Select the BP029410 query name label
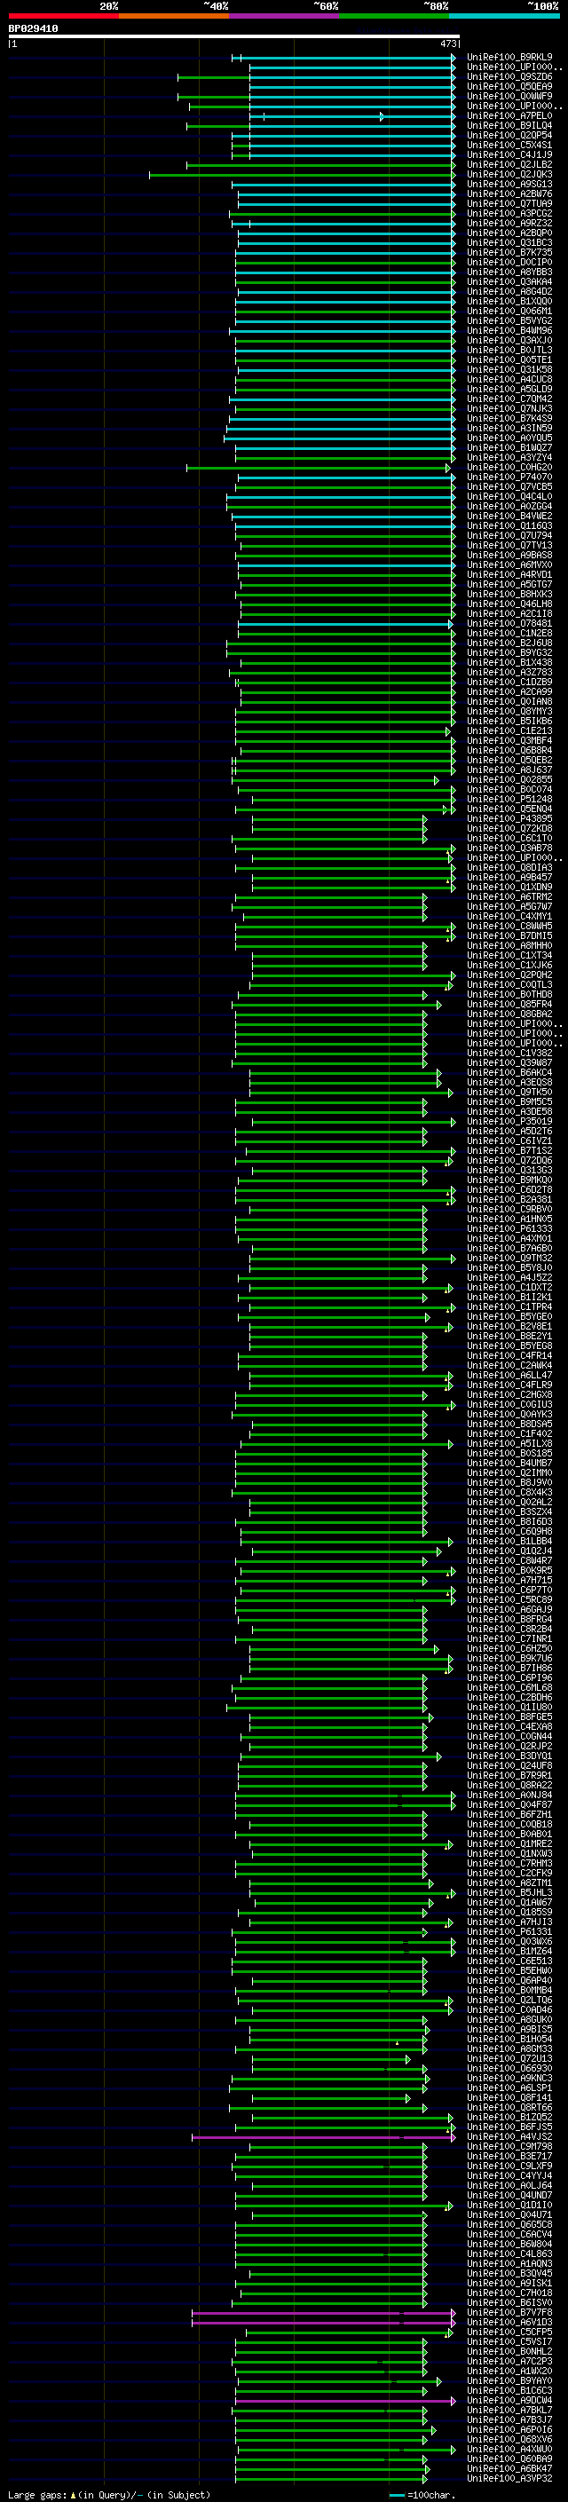This screenshot has width=568, height=2502. [33, 29]
